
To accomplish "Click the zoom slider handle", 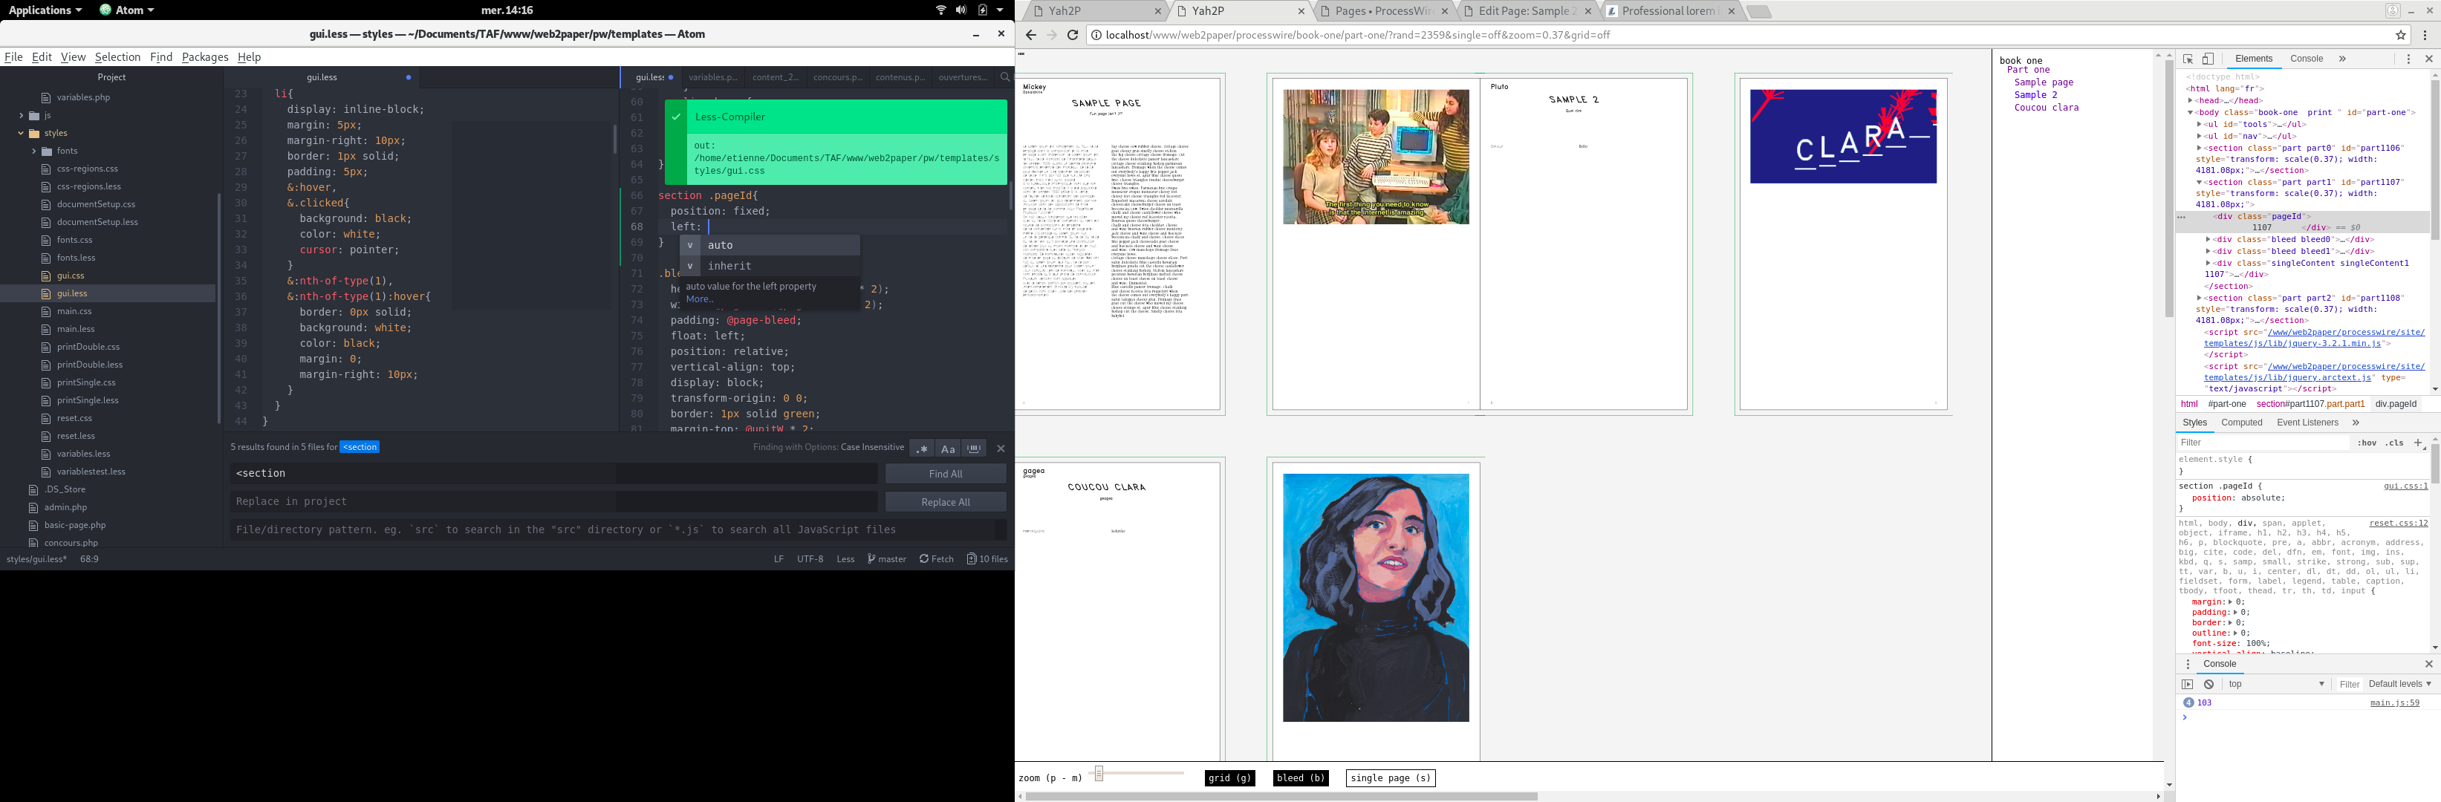I will (1098, 774).
